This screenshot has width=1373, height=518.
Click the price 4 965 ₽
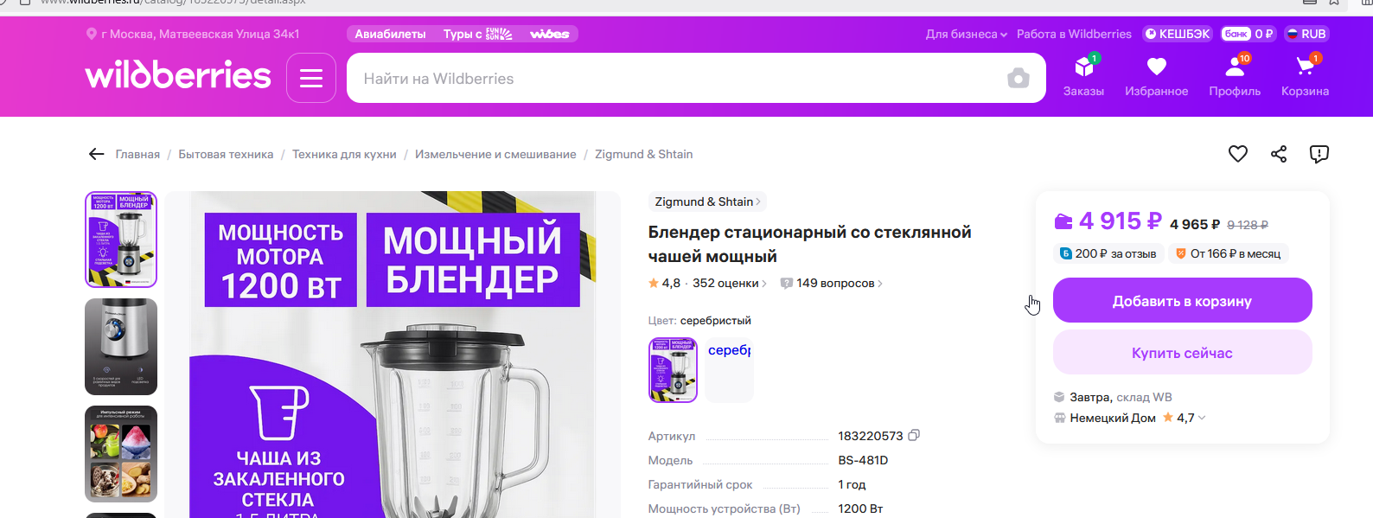(1195, 224)
